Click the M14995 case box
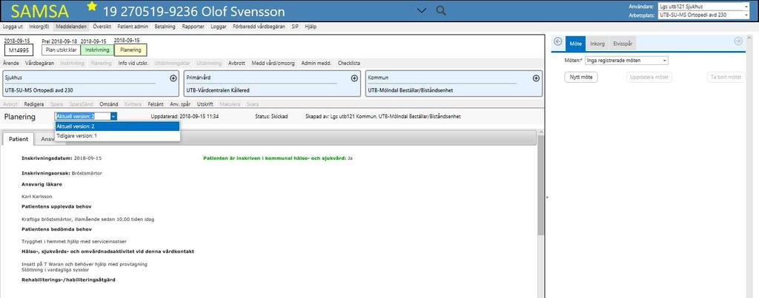The width and height of the screenshot is (759, 298). [19, 50]
